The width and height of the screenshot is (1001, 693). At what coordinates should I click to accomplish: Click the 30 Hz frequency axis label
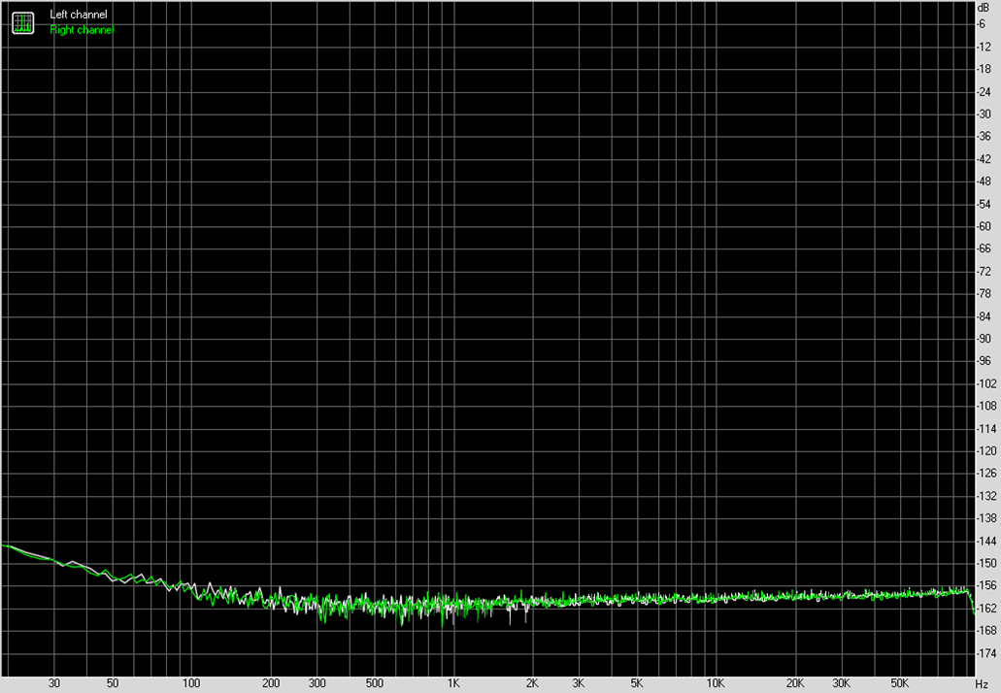point(54,684)
